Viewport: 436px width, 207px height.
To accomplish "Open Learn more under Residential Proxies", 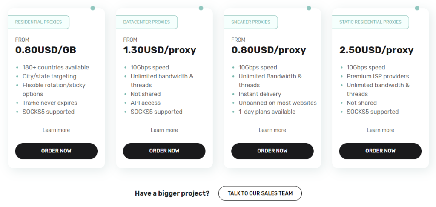I will pyautogui.click(x=56, y=130).
